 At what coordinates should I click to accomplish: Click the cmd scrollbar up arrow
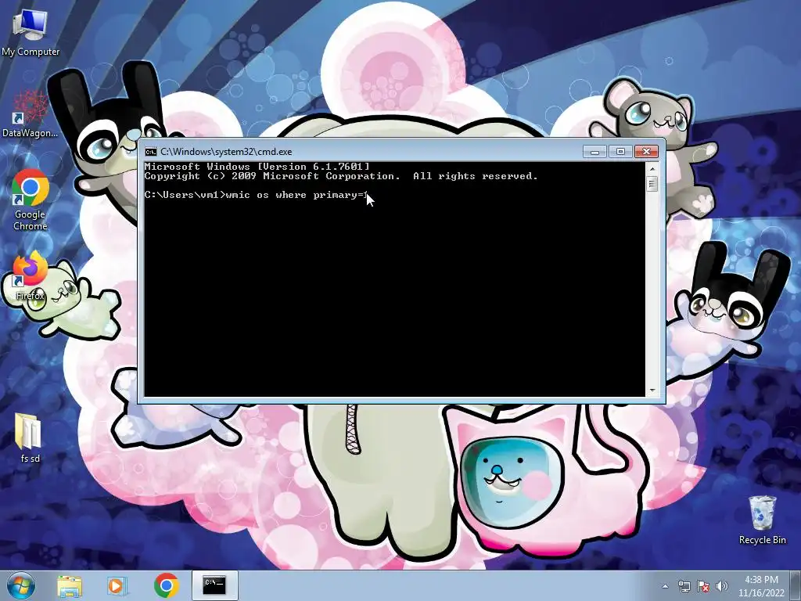652,168
